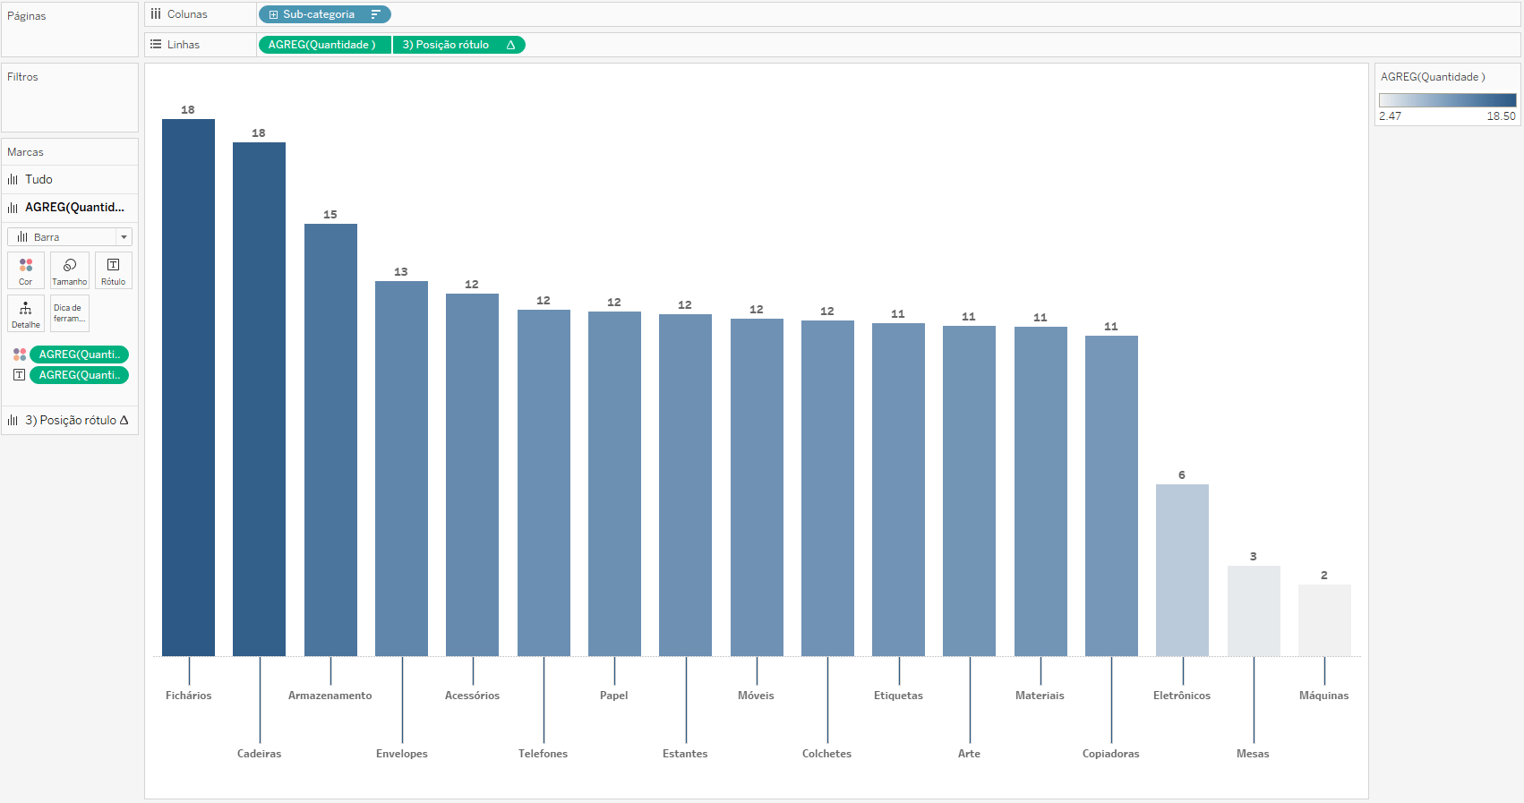Open the Rótulo label card
Image resolution: width=1524 pixels, height=803 pixels.
[x=114, y=270]
